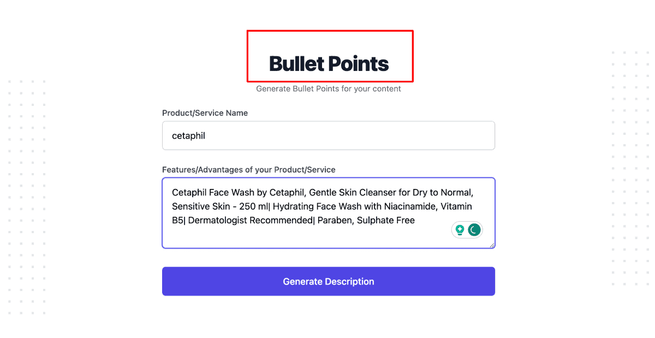Click the word "Niacinamide" in the features text
This screenshot has width=655, height=338.
(408, 206)
